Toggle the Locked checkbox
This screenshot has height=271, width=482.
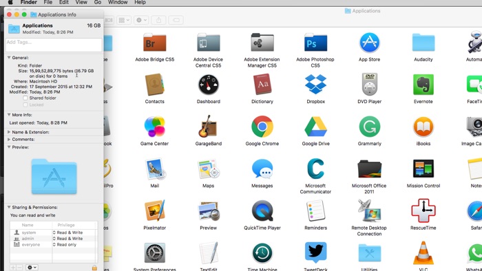click(25, 105)
